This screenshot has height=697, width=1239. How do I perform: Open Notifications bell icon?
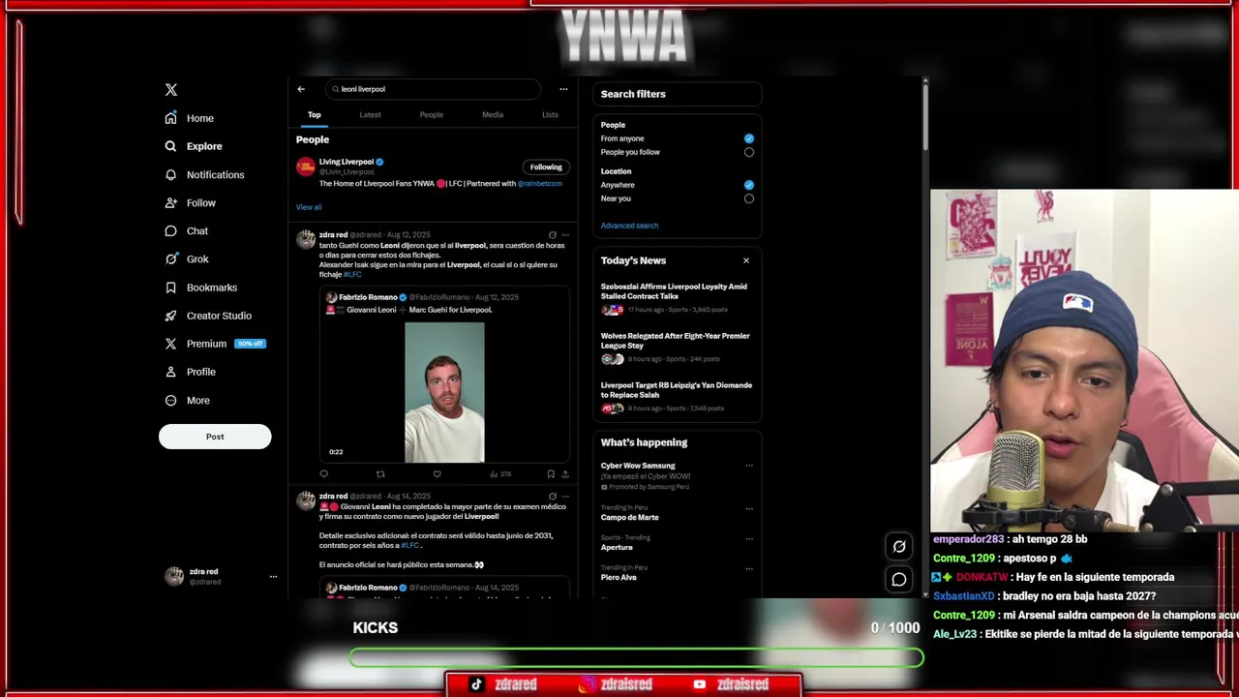click(171, 174)
